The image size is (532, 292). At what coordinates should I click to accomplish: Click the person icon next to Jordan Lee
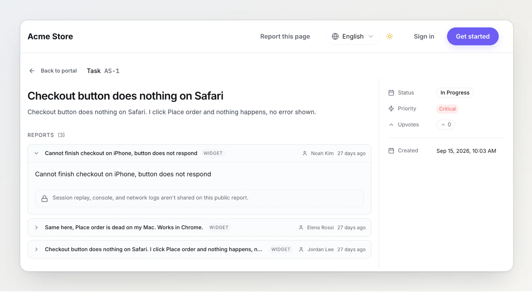(301, 249)
